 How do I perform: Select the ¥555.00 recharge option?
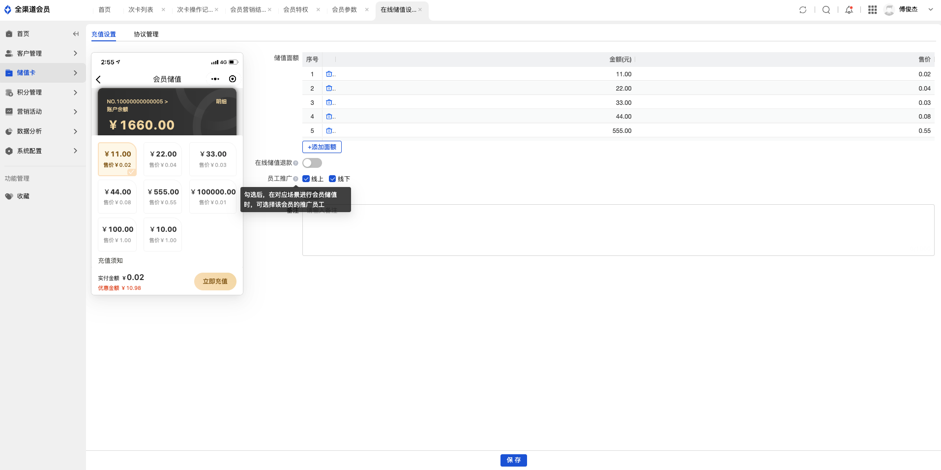pos(163,197)
